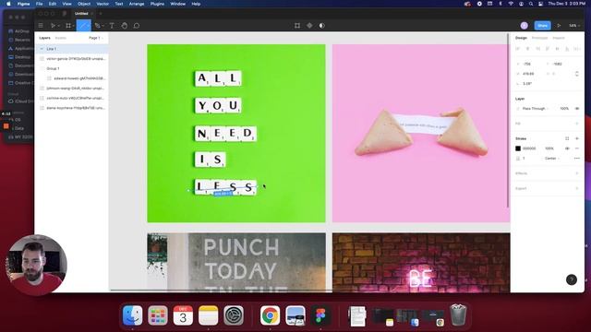591x332 pixels.
Task: Click the Present play icon
Action: click(x=559, y=26)
